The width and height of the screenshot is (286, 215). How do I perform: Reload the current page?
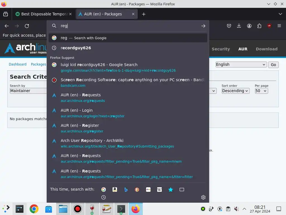(27, 26)
